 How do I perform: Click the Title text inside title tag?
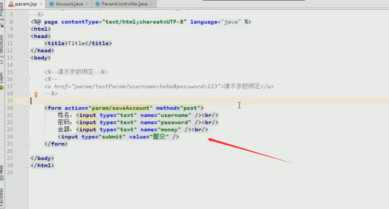77,43
